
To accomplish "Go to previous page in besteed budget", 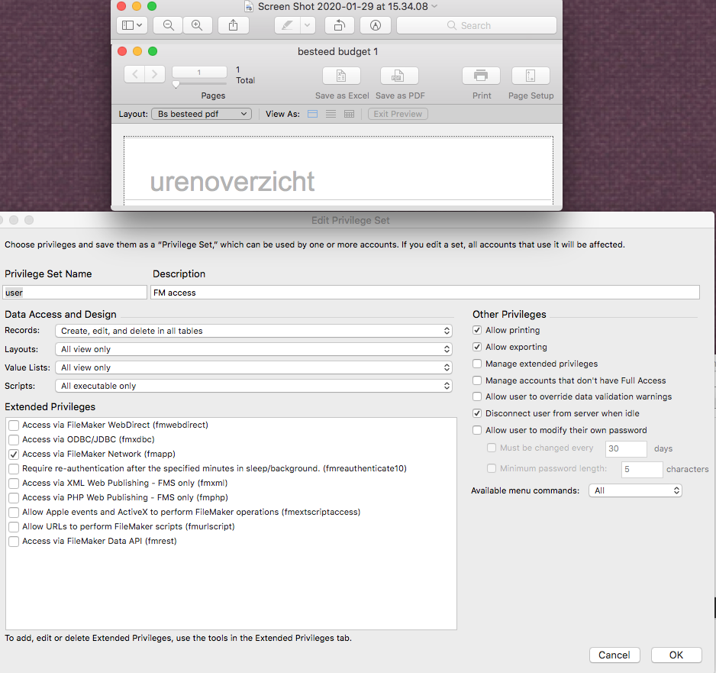I will 134,74.
